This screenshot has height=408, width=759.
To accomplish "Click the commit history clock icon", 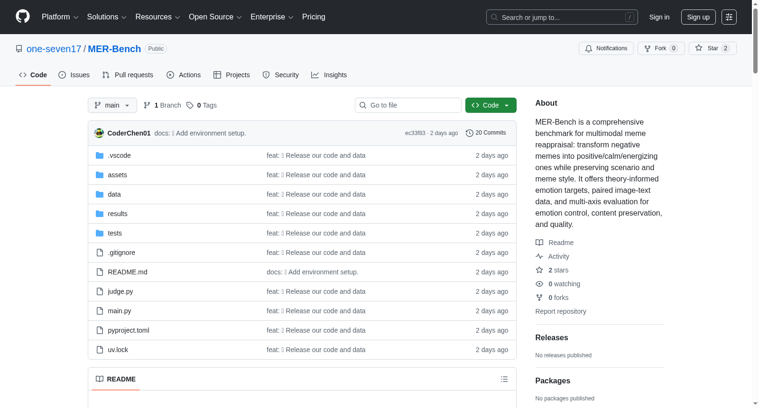I will tap(470, 133).
